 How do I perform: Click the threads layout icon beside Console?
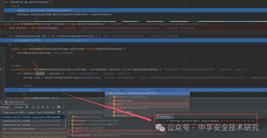pos(27,107)
